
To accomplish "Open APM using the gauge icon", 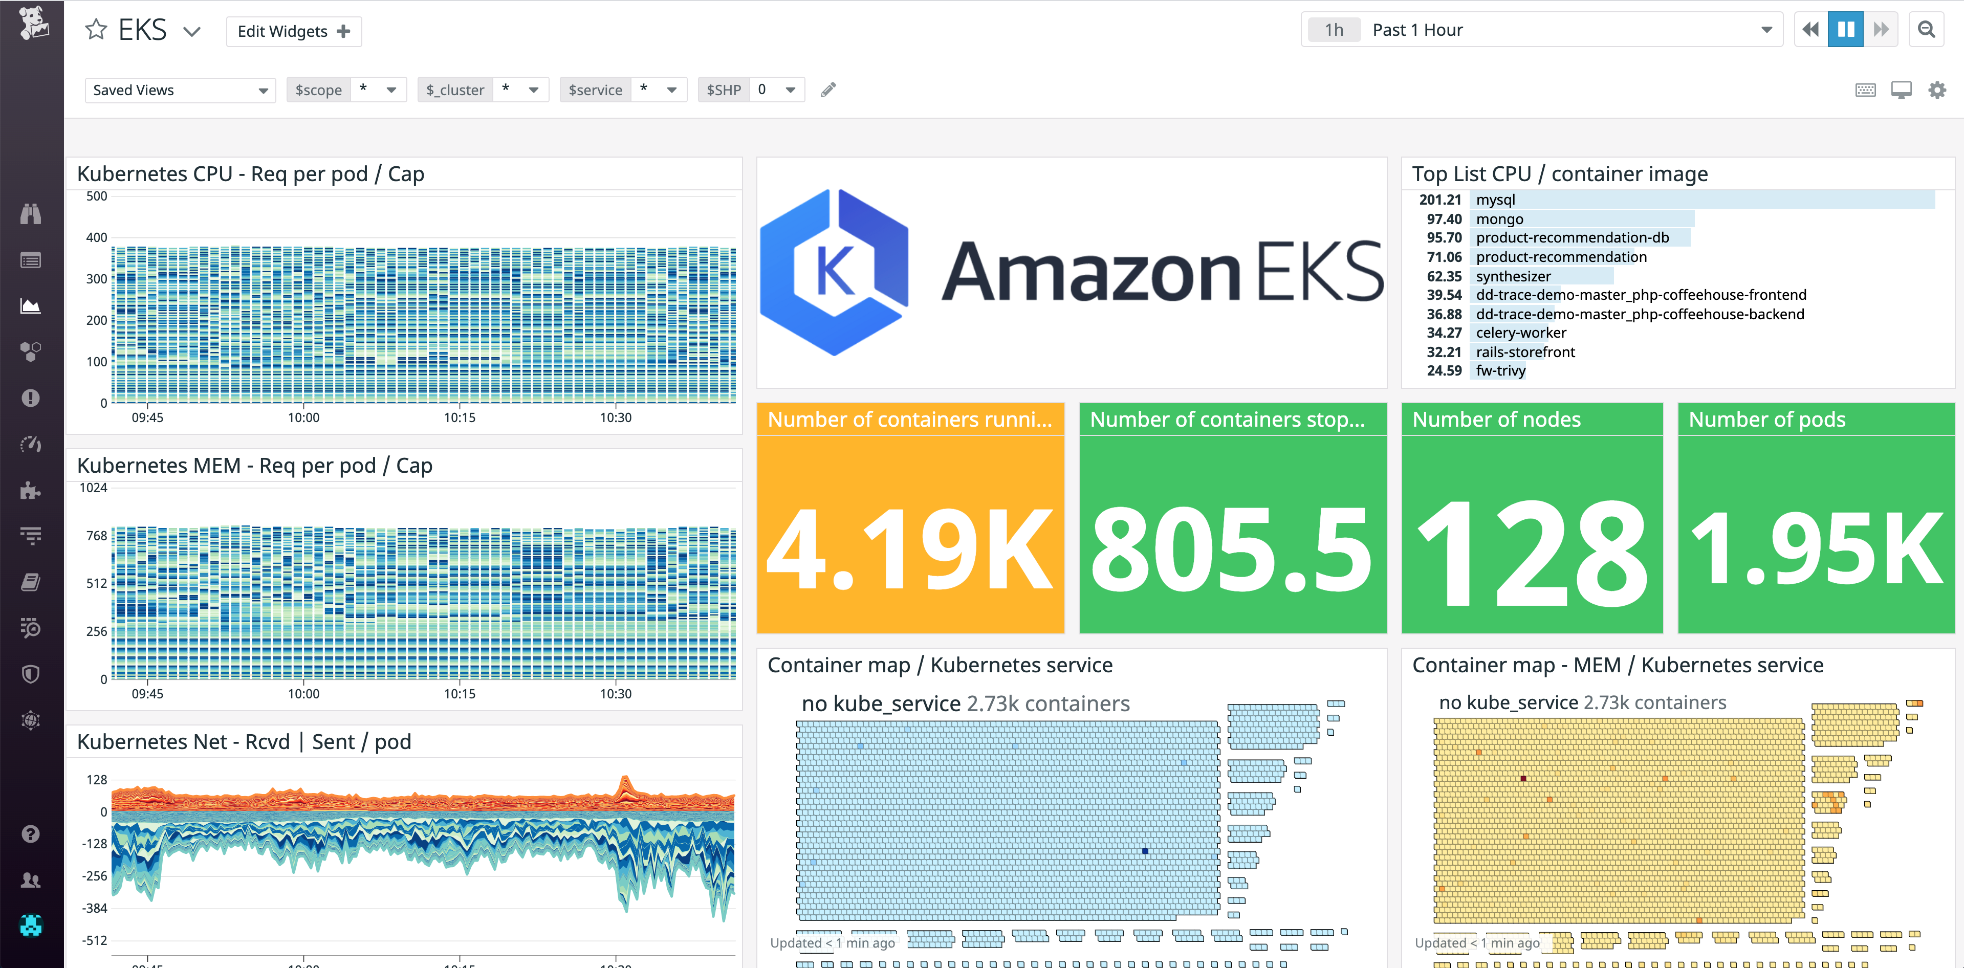I will click(x=31, y=445).
